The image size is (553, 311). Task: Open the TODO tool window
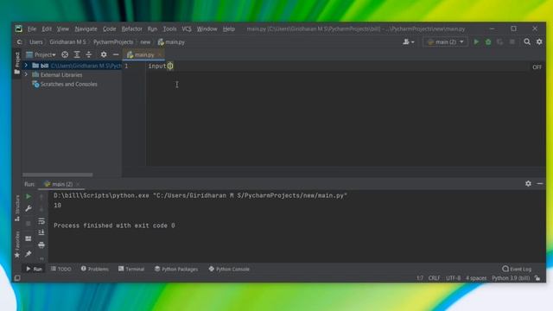pos(61,269)
